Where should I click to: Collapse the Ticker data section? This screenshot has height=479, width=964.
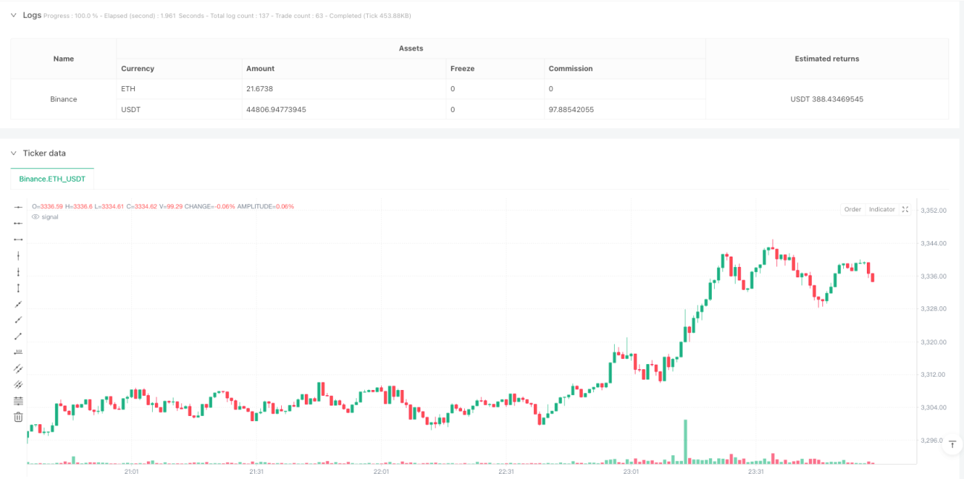coord(13,153)
